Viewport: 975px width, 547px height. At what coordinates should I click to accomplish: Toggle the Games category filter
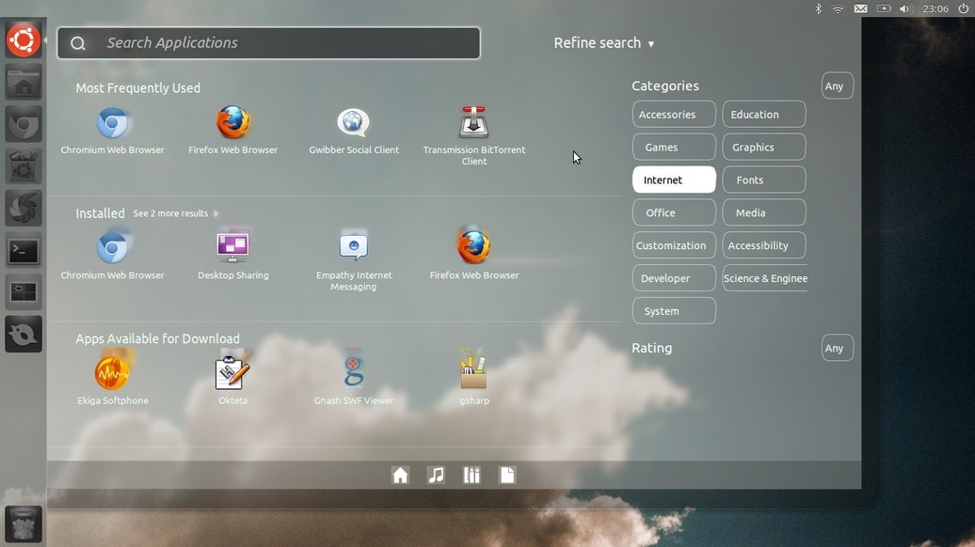coord(674,148)
